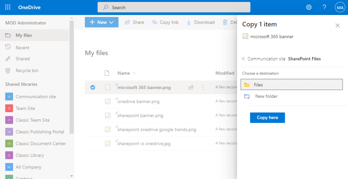Image resolution: width=348 pixels, height=179 pixels.
Task: Click the Communication site library tile icon
Action: pos(9,97)
